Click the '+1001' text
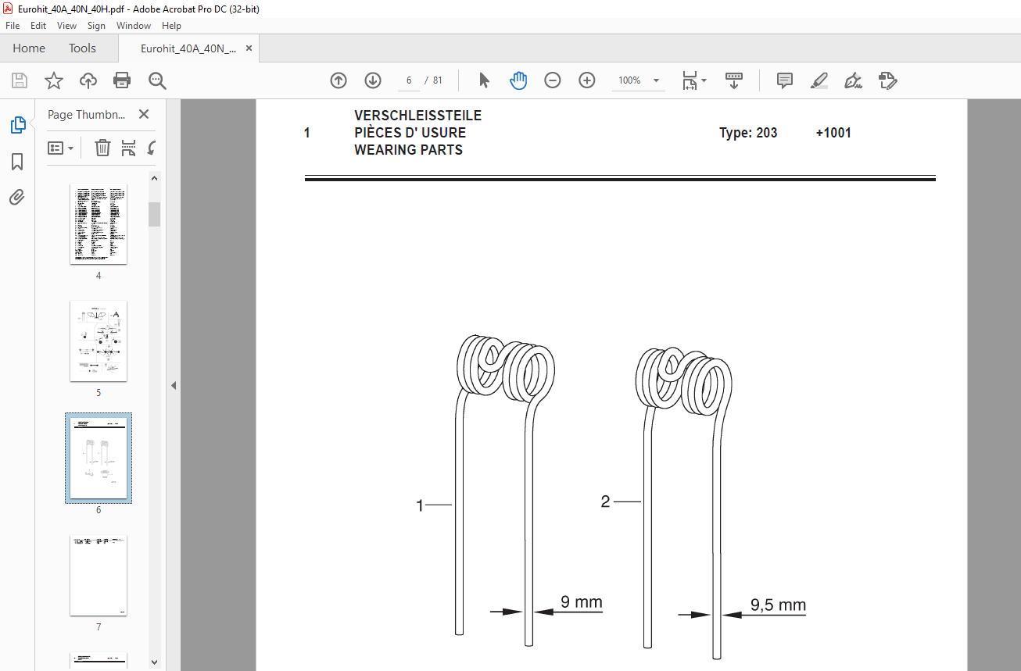Screen dimensions: 1021x671 (833, 133)
